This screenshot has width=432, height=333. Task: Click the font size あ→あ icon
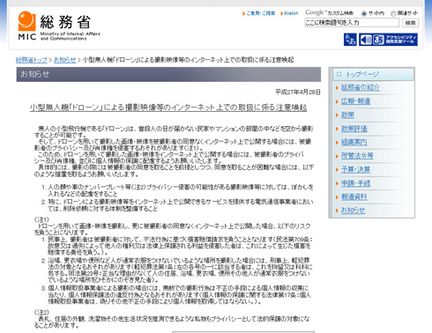[350, 40]
